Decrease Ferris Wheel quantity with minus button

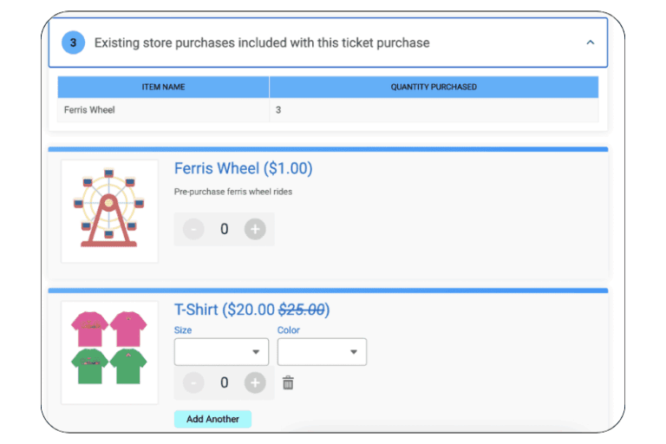[x=193, y=230]
